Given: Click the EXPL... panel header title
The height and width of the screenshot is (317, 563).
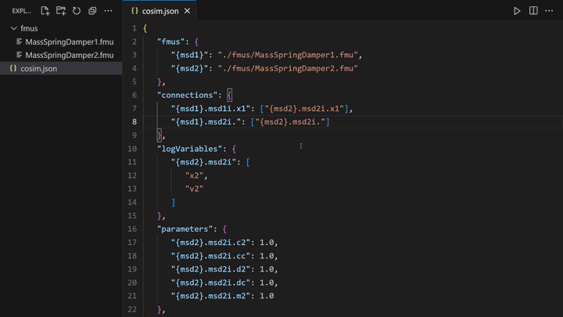Looking at the screenshot, I should (22, 11).
